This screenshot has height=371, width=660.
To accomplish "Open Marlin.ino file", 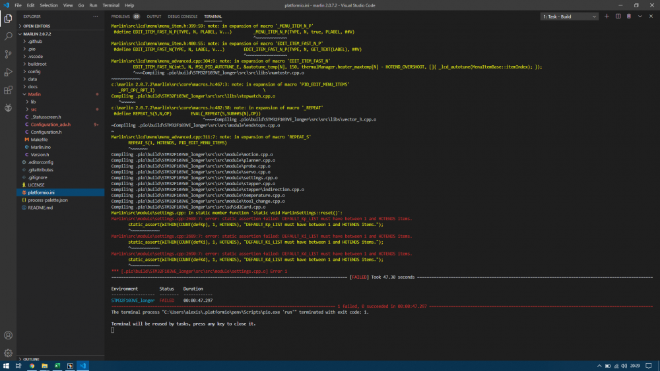I will pyautogui.click(x=60, y=147).
